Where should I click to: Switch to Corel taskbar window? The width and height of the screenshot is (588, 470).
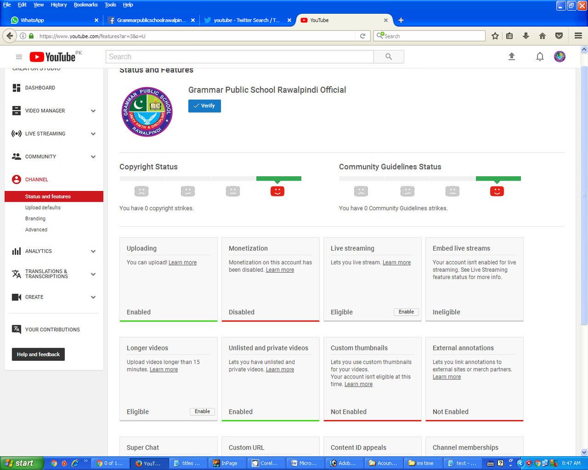coord(267,463)
